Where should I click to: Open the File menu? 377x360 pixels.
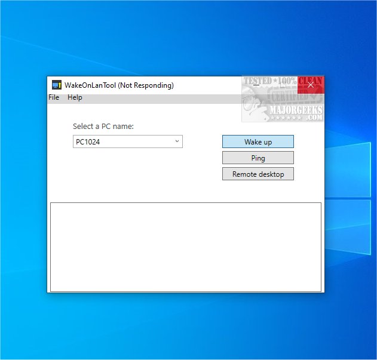54,97
